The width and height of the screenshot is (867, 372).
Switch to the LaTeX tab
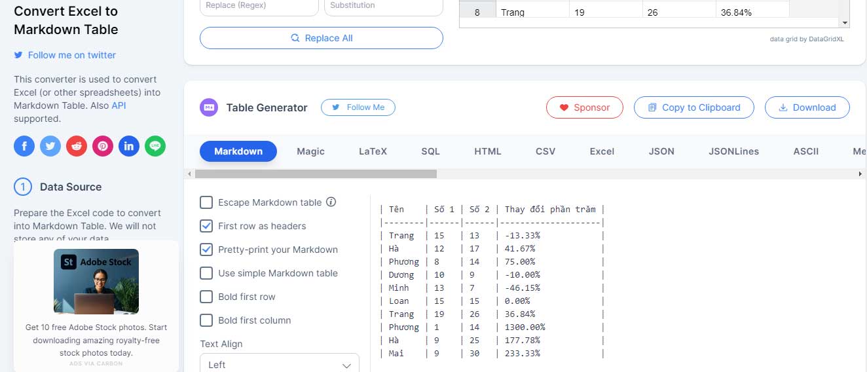pos(373,151)
